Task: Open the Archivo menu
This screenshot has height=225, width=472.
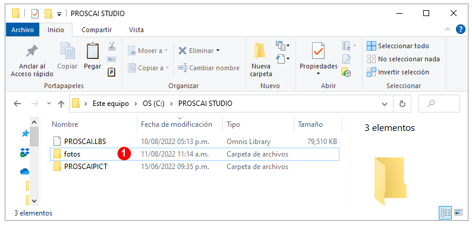Action: click(x=22, y=30)
